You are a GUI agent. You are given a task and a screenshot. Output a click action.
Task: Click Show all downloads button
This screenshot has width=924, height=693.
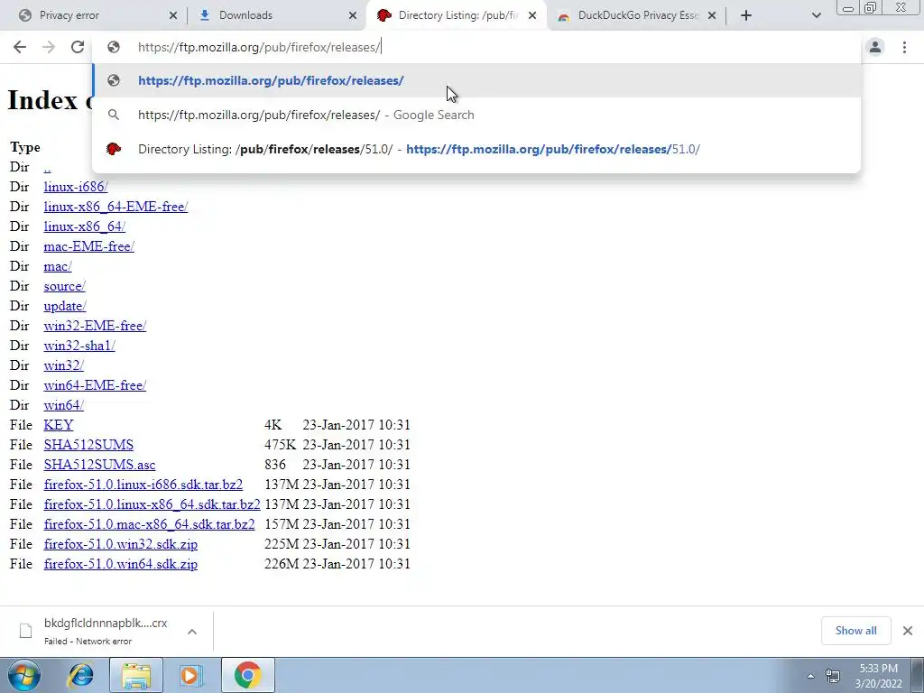tap(855, 631)
